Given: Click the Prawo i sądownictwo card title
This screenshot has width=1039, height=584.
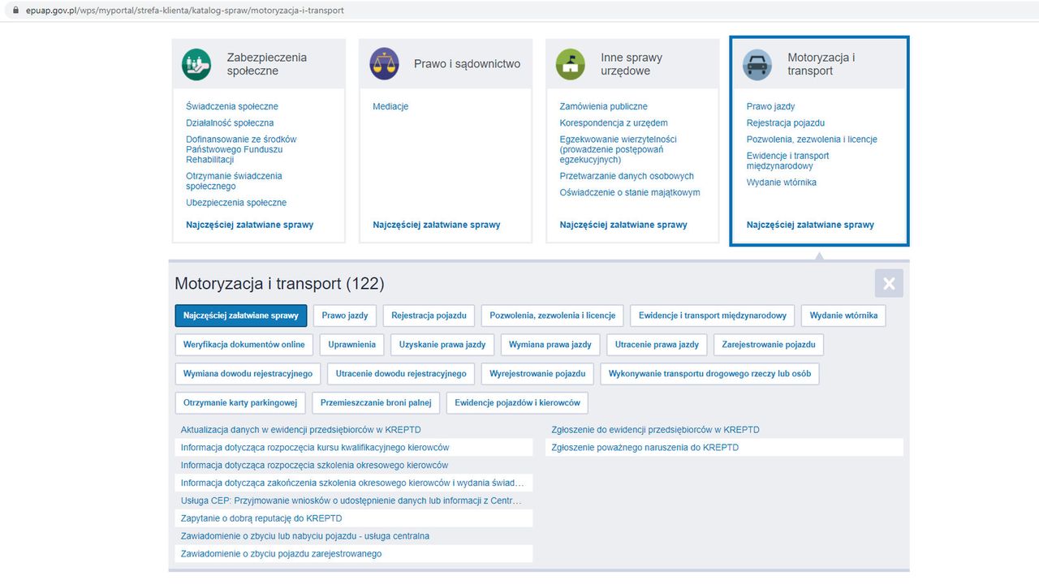Looking at the screenshot, I should tap(467, 64).
